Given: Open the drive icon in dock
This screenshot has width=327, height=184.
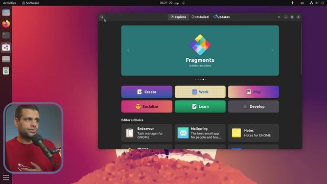Looking at the screenshot, I should (x=6, y=59).
